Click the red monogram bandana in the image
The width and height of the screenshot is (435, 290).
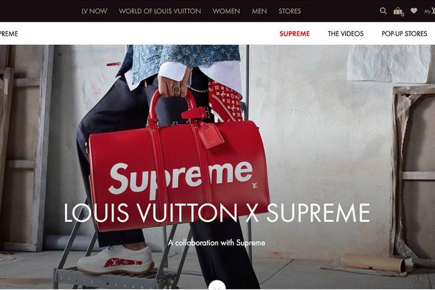click(225, 101)
